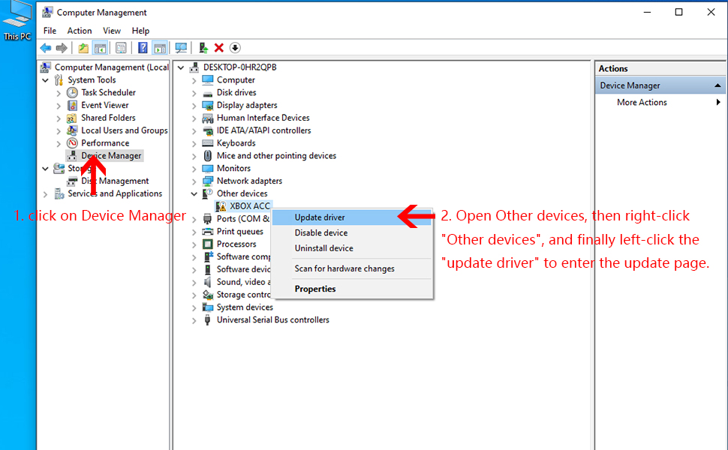Click the XBOX ACC warning device icon
Image resolution: width=728 pixels, height=450 pixels.
tap(221, 206)
